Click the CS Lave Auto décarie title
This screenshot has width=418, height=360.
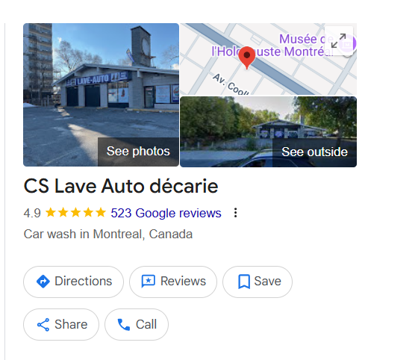pyautogui.click(x=121, y=186)
